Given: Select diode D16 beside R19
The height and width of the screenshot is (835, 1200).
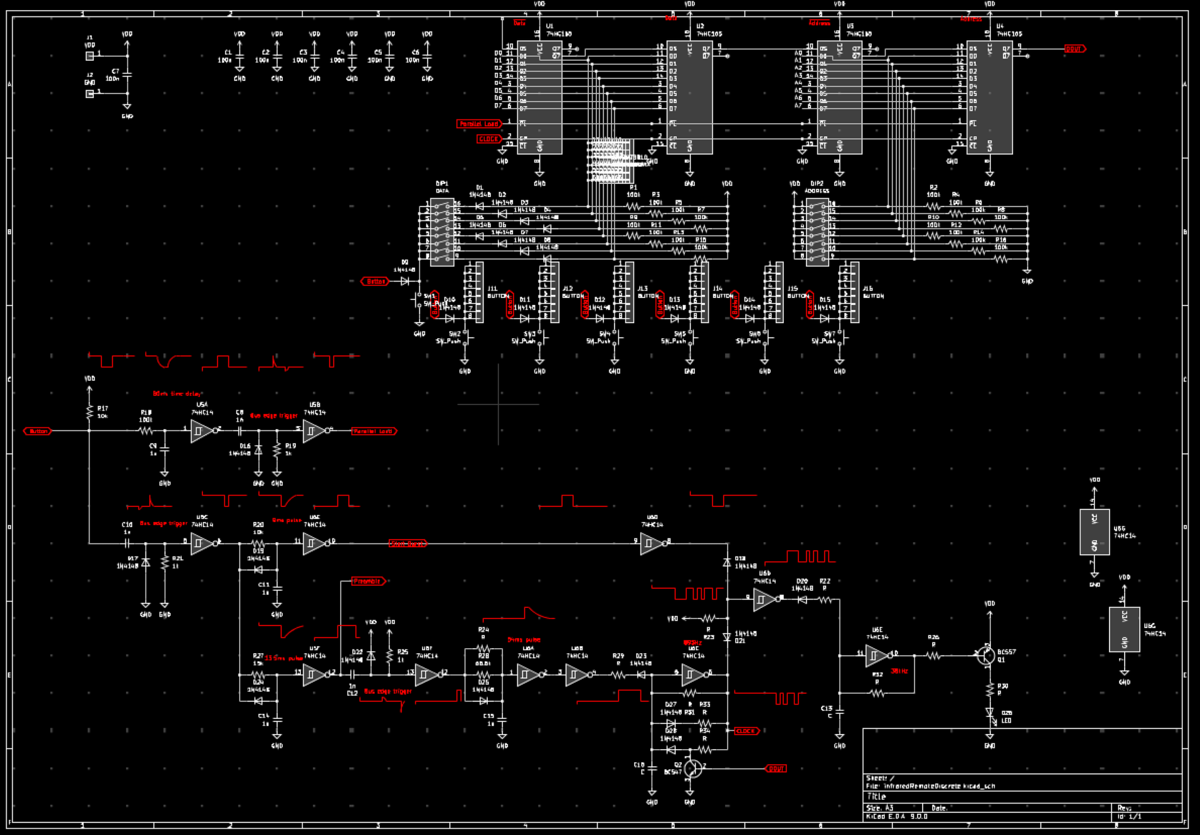Looking at the screenshot, I should (258, 449).
